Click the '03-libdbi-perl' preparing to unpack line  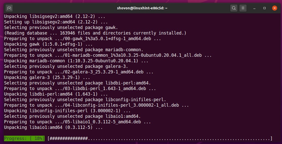tap(80, 89)
